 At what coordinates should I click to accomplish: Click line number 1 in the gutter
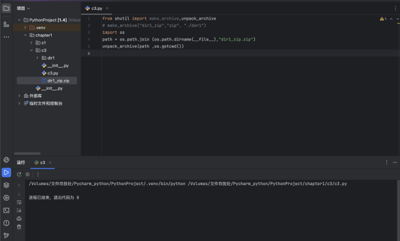click(x=89, y=18)
